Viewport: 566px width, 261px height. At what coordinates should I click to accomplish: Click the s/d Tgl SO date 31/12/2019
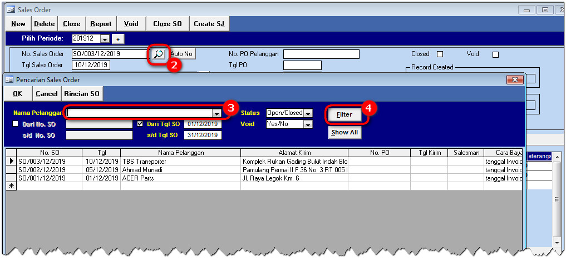point(203,135)
